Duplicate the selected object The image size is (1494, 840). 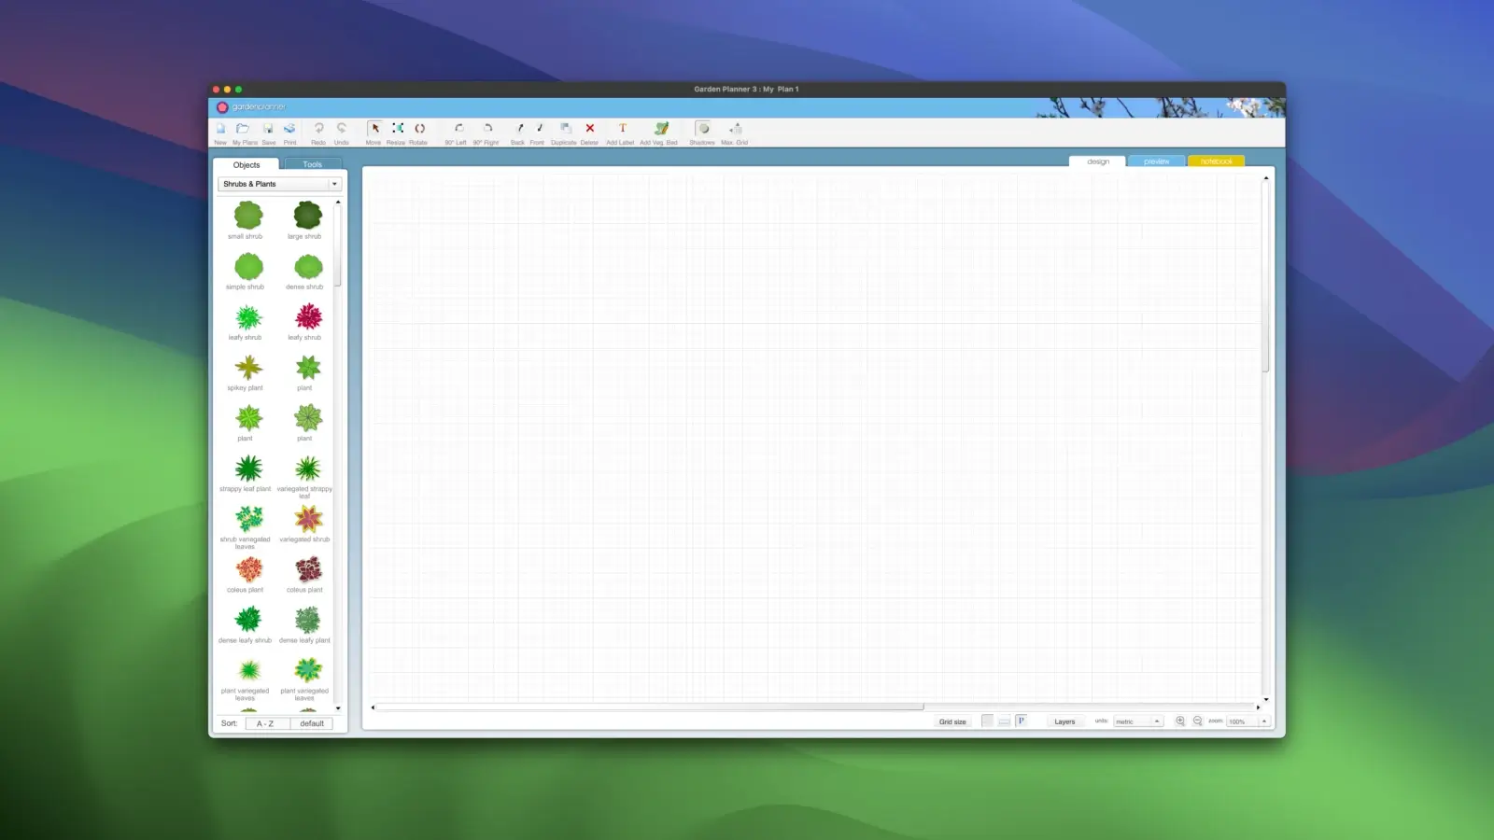[x=564, y=129]
